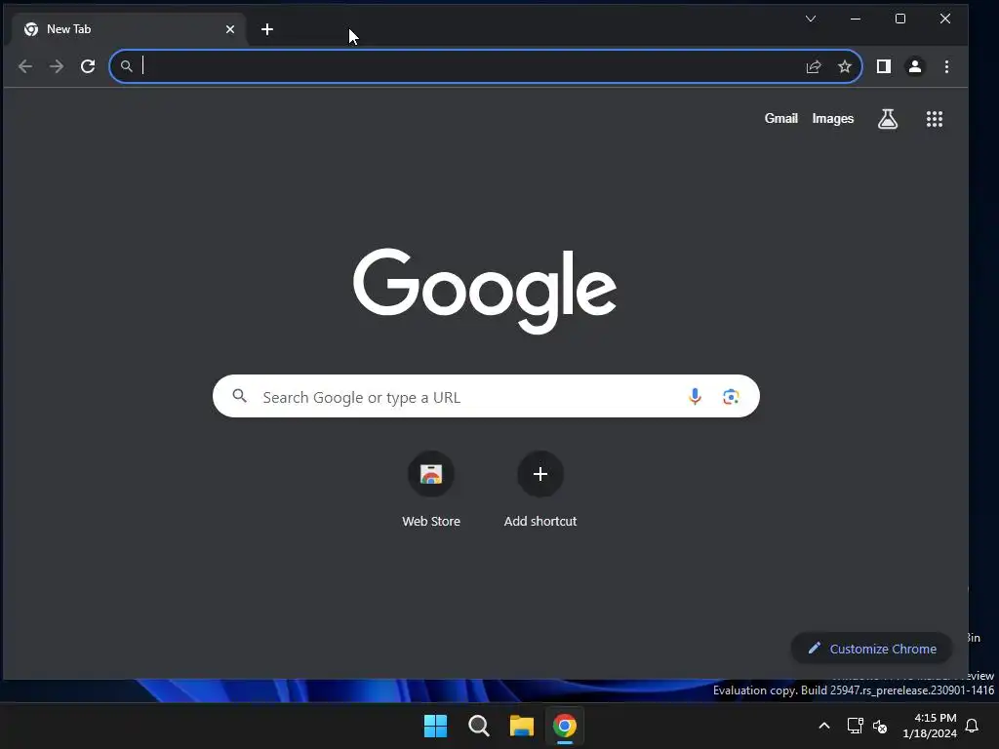The height and width of the screenshot is (749, 999).
Task: Open Chrome's three-dot menu
Action: pyautogui.click(x=946, y=66)
